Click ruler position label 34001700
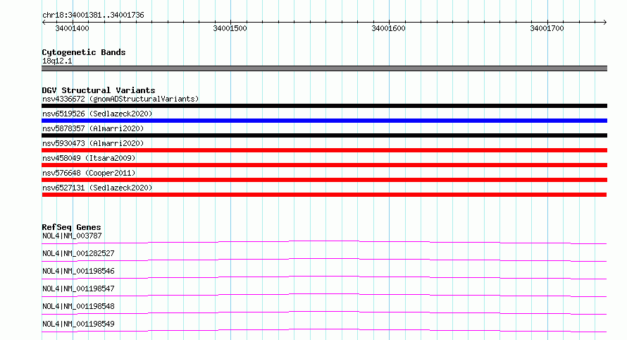Viewport: 627px width, 340px height. tap(547, 28)
